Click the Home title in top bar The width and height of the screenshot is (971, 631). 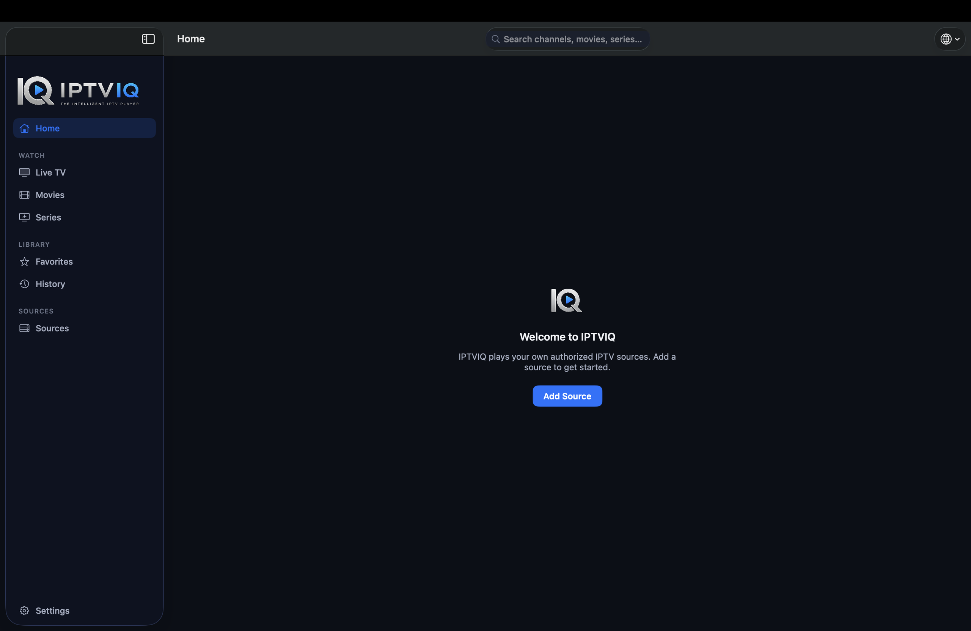[191, 39]
